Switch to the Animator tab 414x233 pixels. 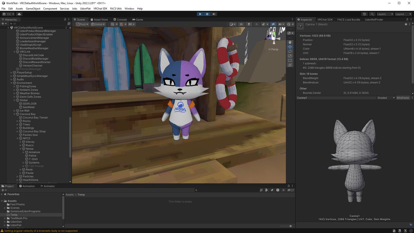(x=47, y=186)
